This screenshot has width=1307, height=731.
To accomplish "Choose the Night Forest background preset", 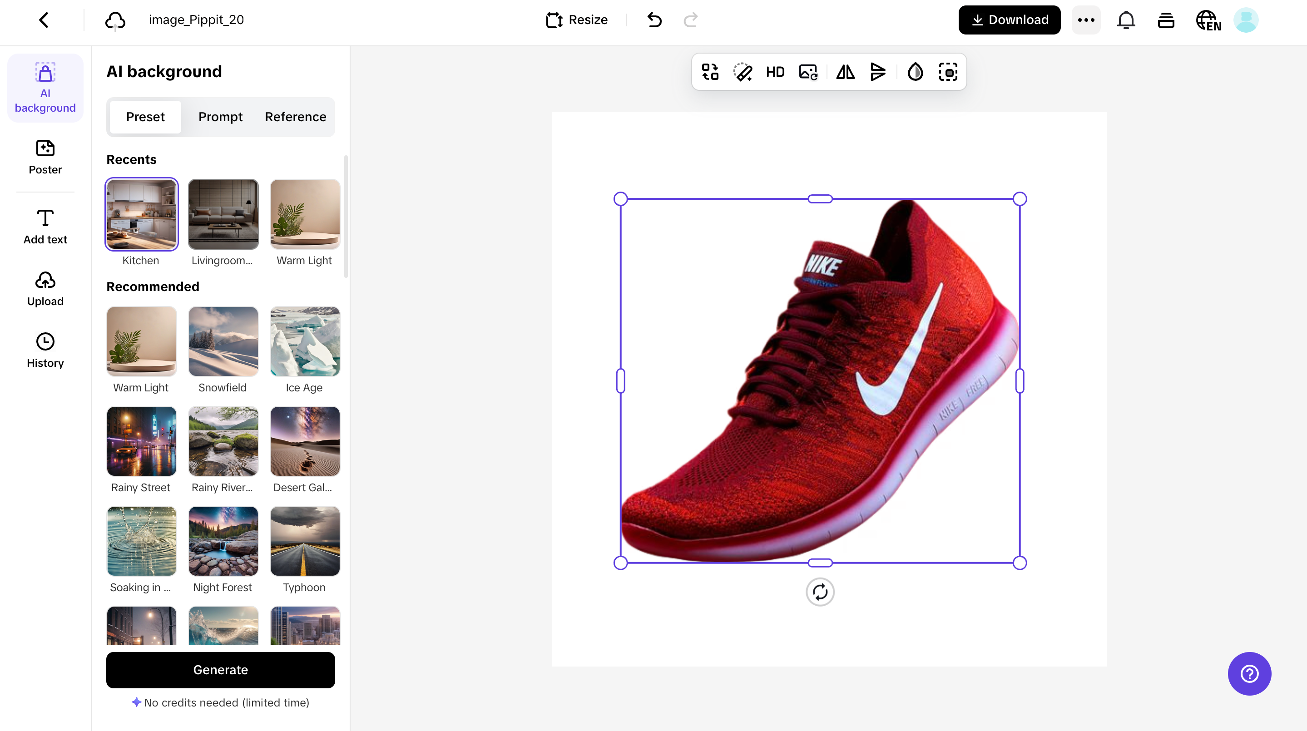I will coord(223,541).
